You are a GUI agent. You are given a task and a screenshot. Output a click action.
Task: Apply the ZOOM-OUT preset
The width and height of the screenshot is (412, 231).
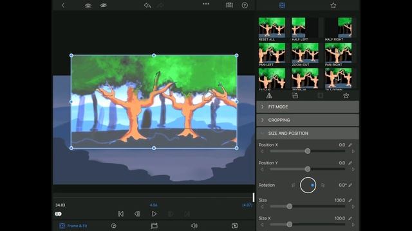[x=304, y=55]
